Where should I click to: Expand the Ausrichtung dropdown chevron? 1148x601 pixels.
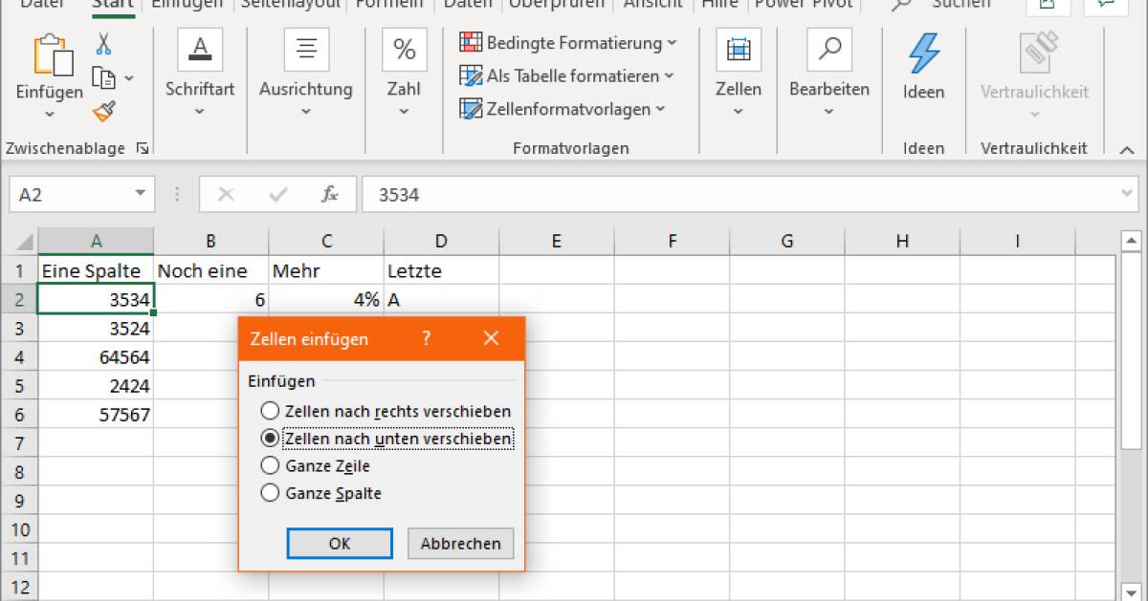(306, 111)
